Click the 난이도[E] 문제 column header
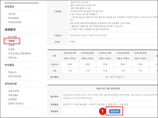Image resolution: width=158 pixels, height=118 pixels. pyautogui.click(x=141, y=53)
